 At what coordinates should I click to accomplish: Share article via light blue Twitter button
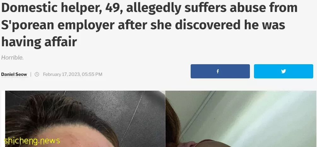pyautogui.click(x=283, y=71)
